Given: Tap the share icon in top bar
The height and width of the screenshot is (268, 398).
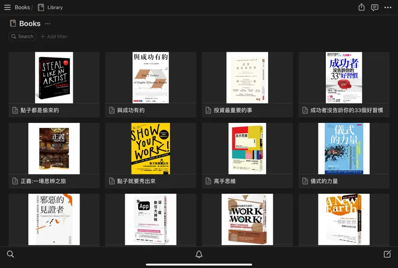Looking at the screenshot, I should 361,8.
